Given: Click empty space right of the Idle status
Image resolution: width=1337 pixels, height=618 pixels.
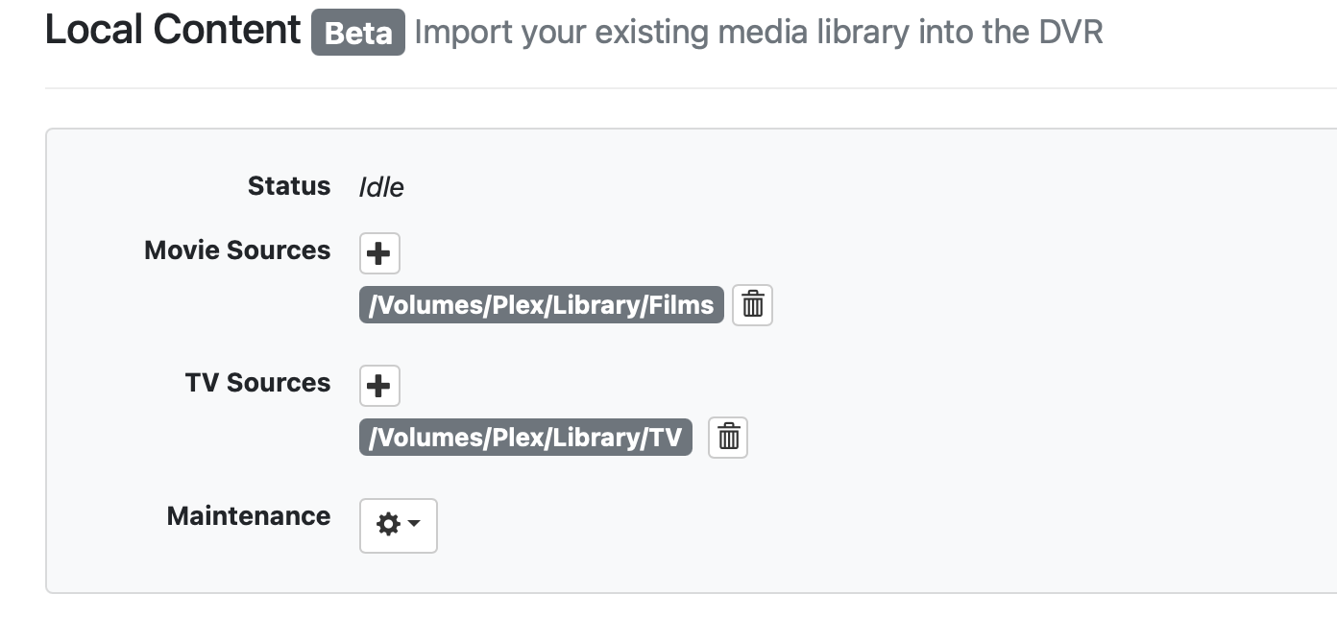Looking at the screenshot, I should (x=768, y=187).
